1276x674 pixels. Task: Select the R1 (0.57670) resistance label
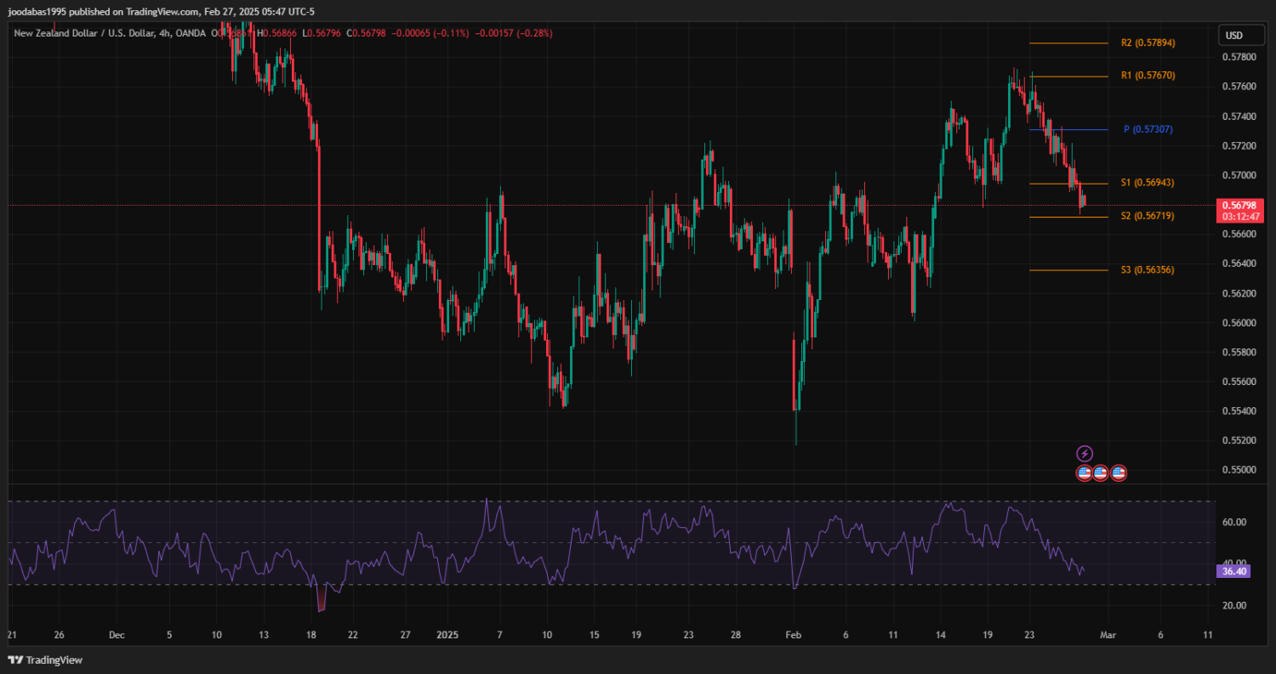point(1148,76)
